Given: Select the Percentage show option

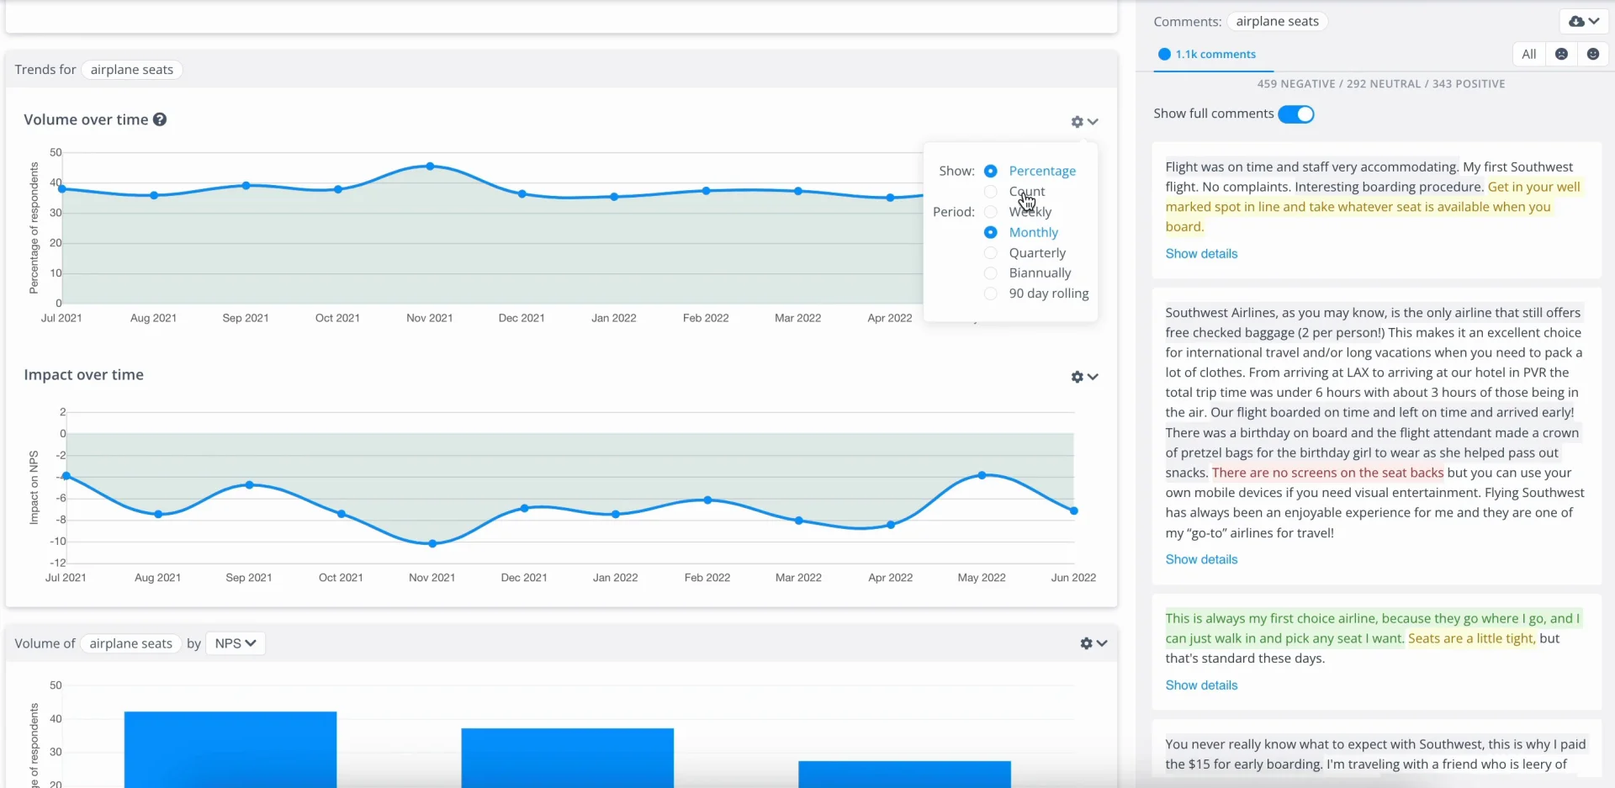Looking at the screenshot, I should [x=991, y=171].
